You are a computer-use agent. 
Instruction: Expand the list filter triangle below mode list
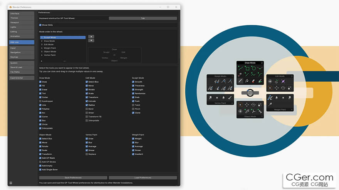pyautogui.click(x=42, y=61)
